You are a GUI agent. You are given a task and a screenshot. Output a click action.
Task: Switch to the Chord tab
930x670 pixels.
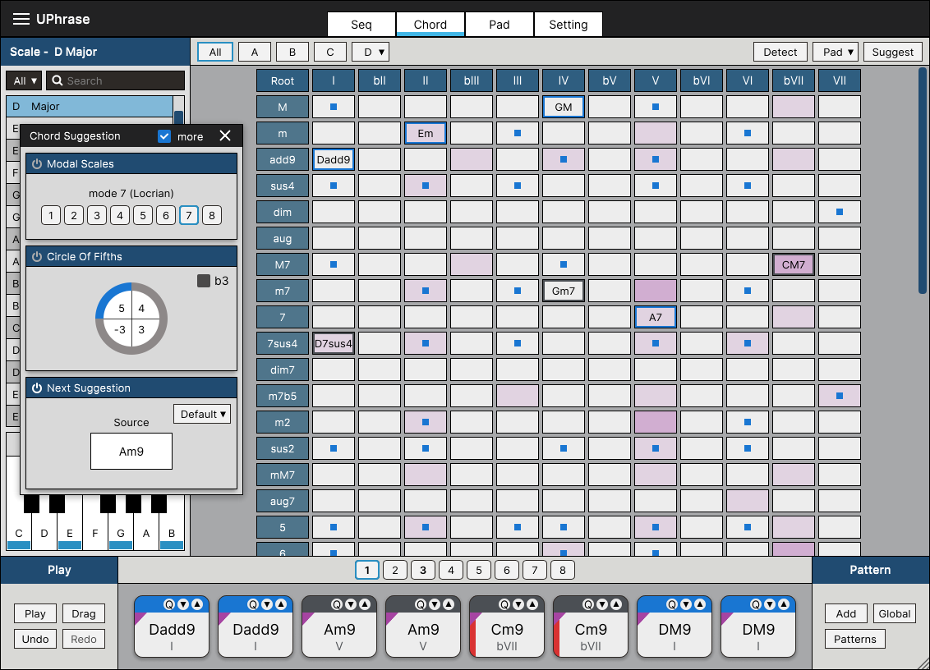(x=430, y=25)
